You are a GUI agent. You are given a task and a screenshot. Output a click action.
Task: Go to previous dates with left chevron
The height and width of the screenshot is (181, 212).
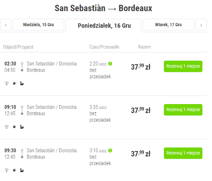pos(6,25)
